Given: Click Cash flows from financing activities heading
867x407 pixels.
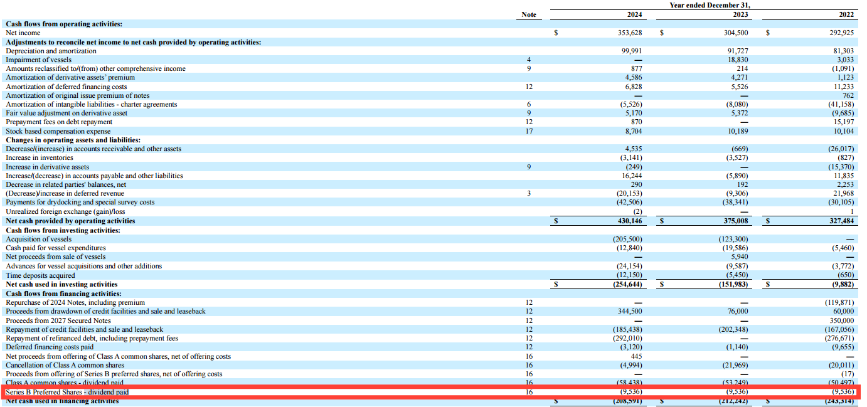Looking at the screenshot, I should pyautogui.click(x=59, y=293).
